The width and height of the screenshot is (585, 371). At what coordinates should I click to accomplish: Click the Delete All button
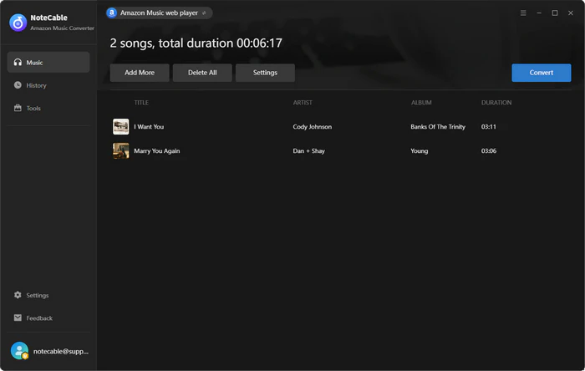click(202, 73)
